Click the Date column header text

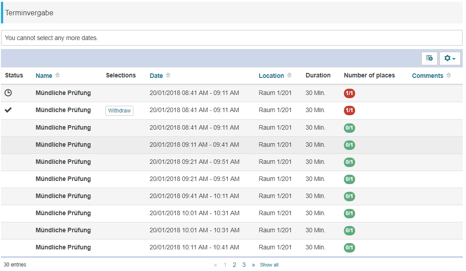[x=156, y=76]
